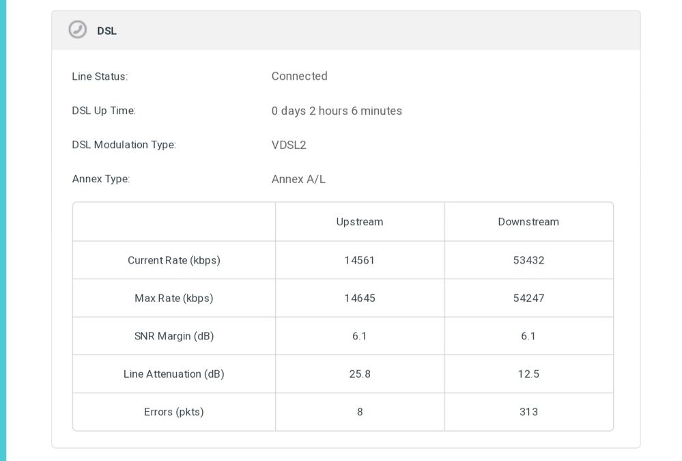Viewport: 682px width, 461px height.
Task: Select the DSL Up Time value
Action: 337,111
